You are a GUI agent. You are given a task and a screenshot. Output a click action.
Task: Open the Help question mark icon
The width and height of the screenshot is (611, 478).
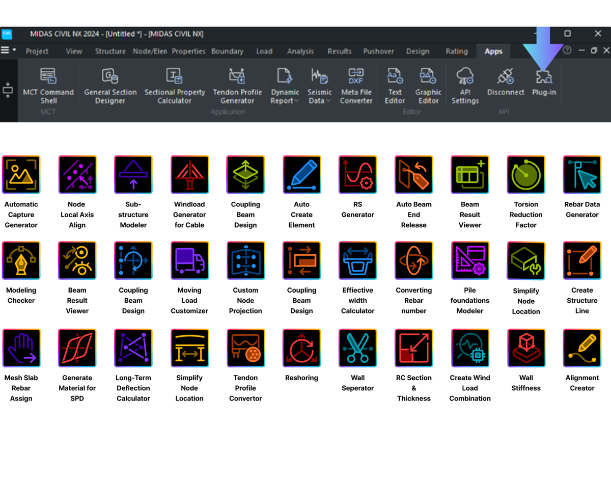(567, 50)
